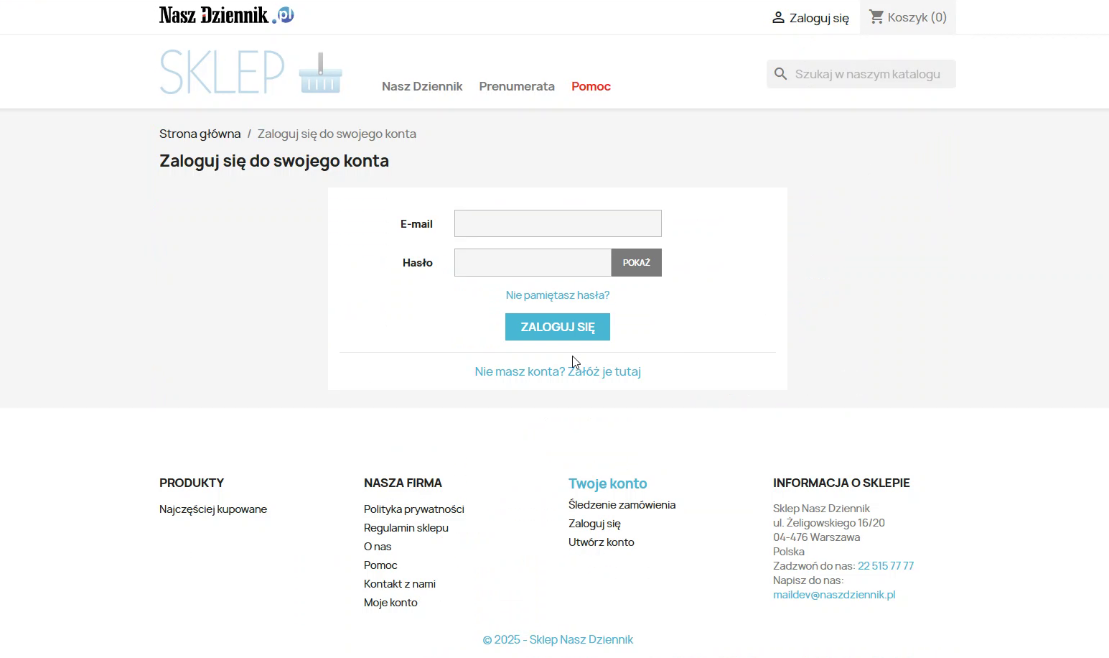Click the Nie pamiętasz hasła? link
The height and width of the screenshot is (658, 1109).
pos(558,295)
